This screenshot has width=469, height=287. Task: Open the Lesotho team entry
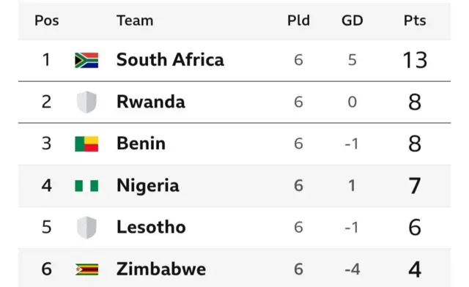click(151, 227)
